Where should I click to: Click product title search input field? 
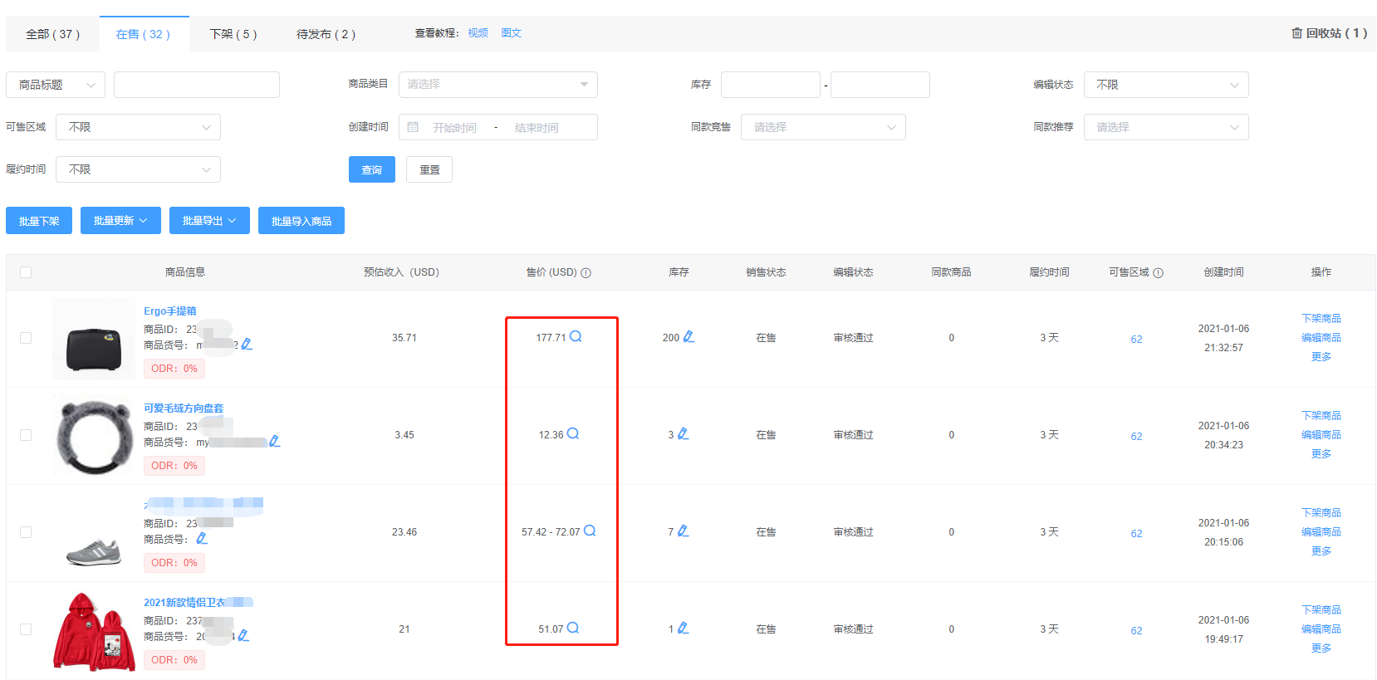point(197,85)
